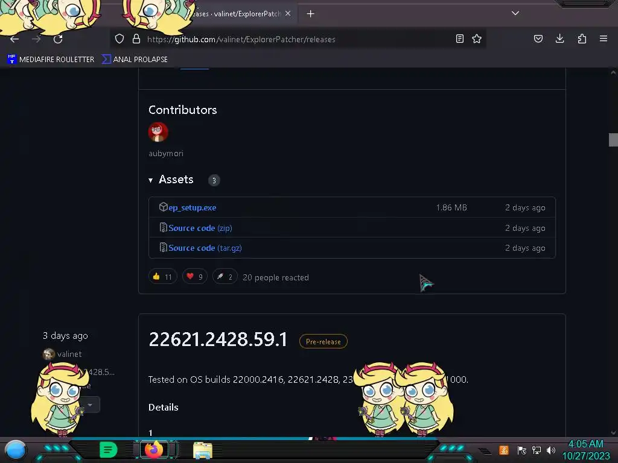Close the ExplorerPatcher releases tab
The width and height of the screenshot is (618, 463).
point(288,13)
